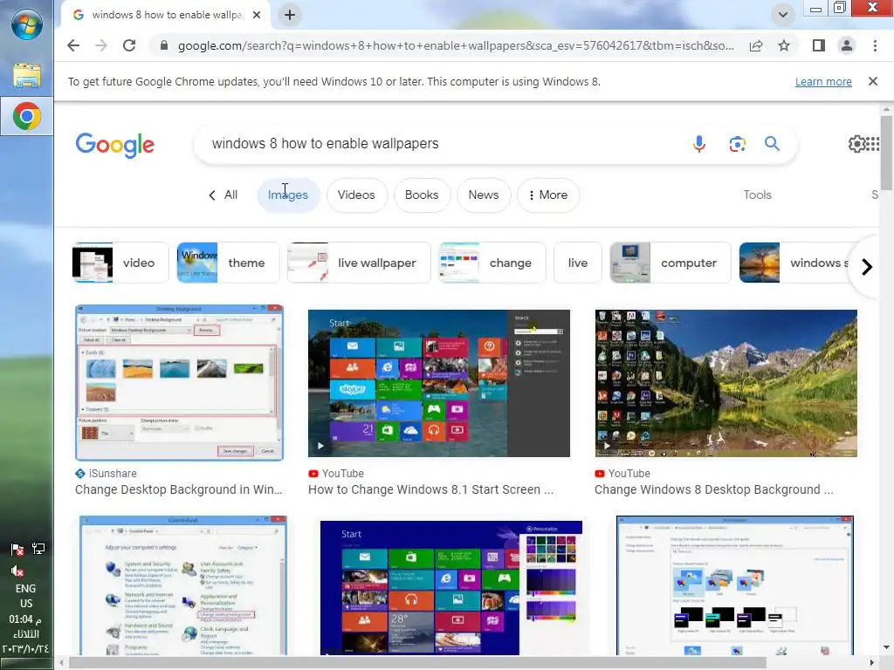This screenshot has height=670, width=894.
Task: Select the 'video' suggestion chip
Action: [120, 263]
